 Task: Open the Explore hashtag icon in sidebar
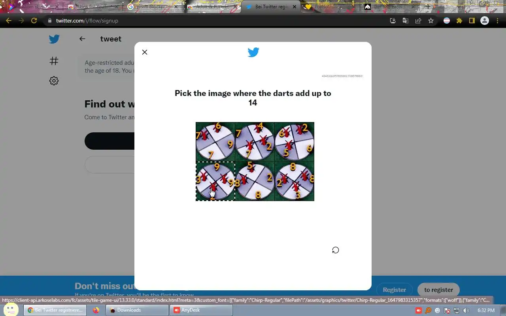click(x=54, y=60)
